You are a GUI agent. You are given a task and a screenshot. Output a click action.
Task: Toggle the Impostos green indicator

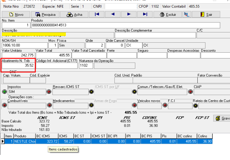click(x=4, y=92)
